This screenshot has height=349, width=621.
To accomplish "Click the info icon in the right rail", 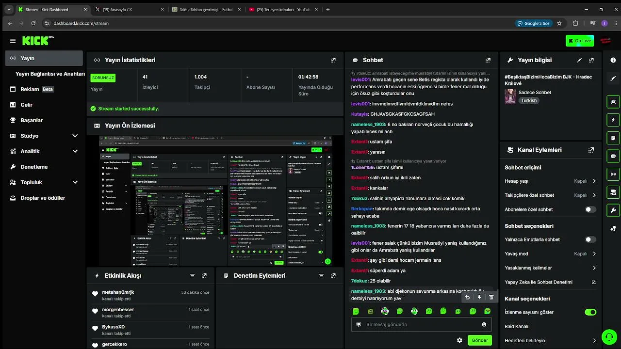I will (613, 60).
